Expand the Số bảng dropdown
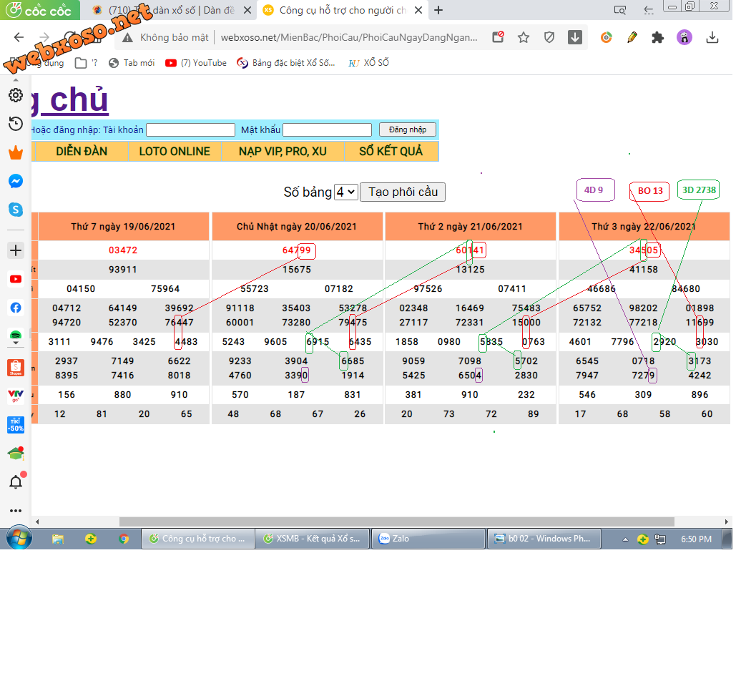This screenshot has height=681, width=741. pos(346,192)
